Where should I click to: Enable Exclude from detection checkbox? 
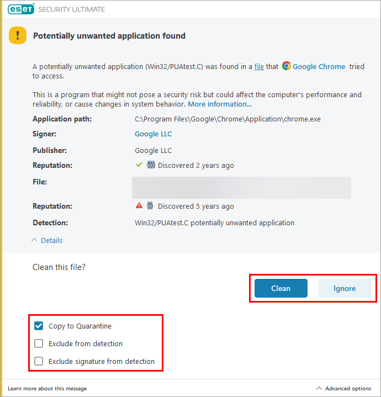tap(39, 344)
